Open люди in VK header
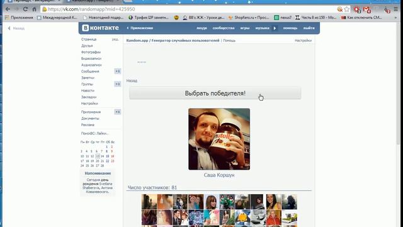The width and height of the screenshot is (403, 227). (201, 28)
